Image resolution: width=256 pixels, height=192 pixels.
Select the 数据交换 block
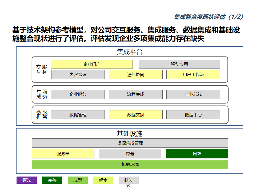(x=136, y=115)
